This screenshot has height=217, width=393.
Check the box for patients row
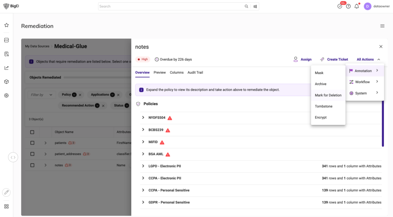[x=32, y=143]
